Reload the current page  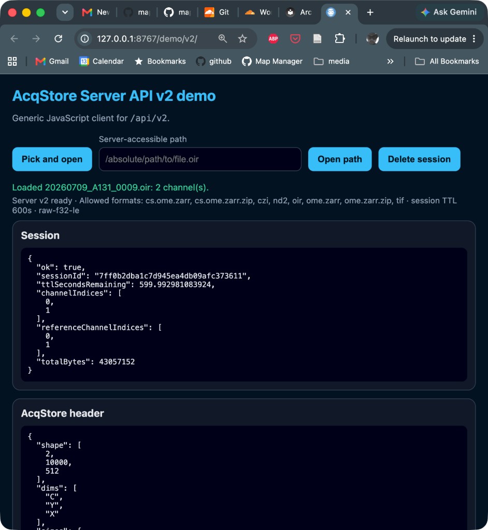pos(58,39)
